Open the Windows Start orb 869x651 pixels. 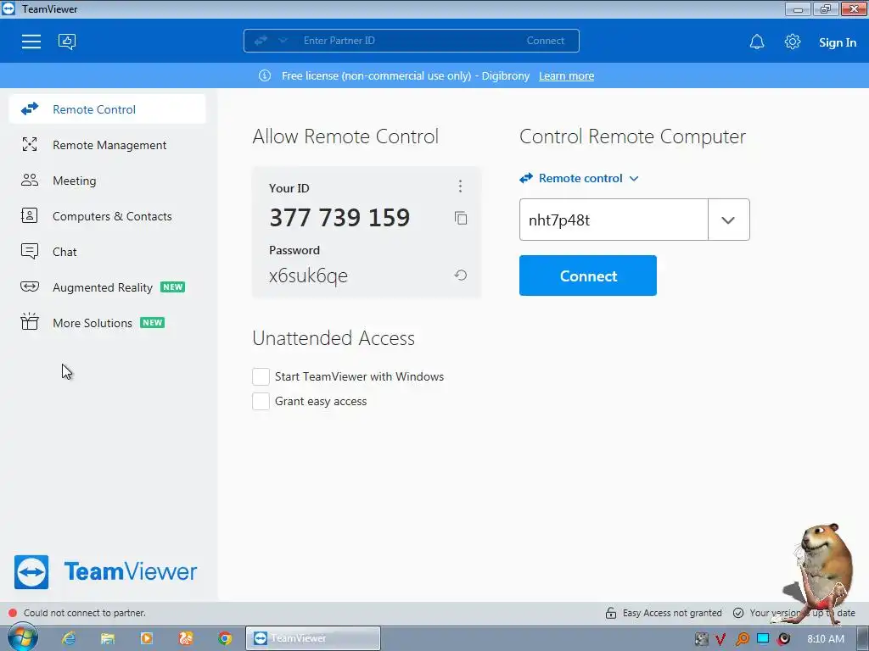(x=22, y=637)
